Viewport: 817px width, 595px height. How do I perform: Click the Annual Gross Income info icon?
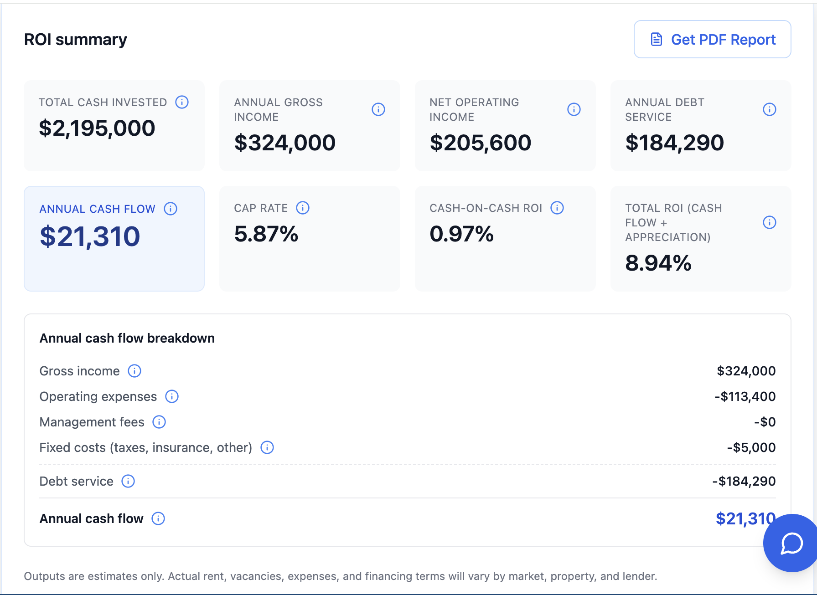(x=378, y=109)
